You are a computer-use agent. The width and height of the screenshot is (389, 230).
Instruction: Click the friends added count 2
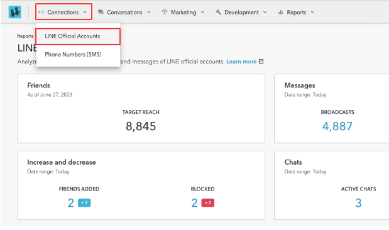[71, 203]
